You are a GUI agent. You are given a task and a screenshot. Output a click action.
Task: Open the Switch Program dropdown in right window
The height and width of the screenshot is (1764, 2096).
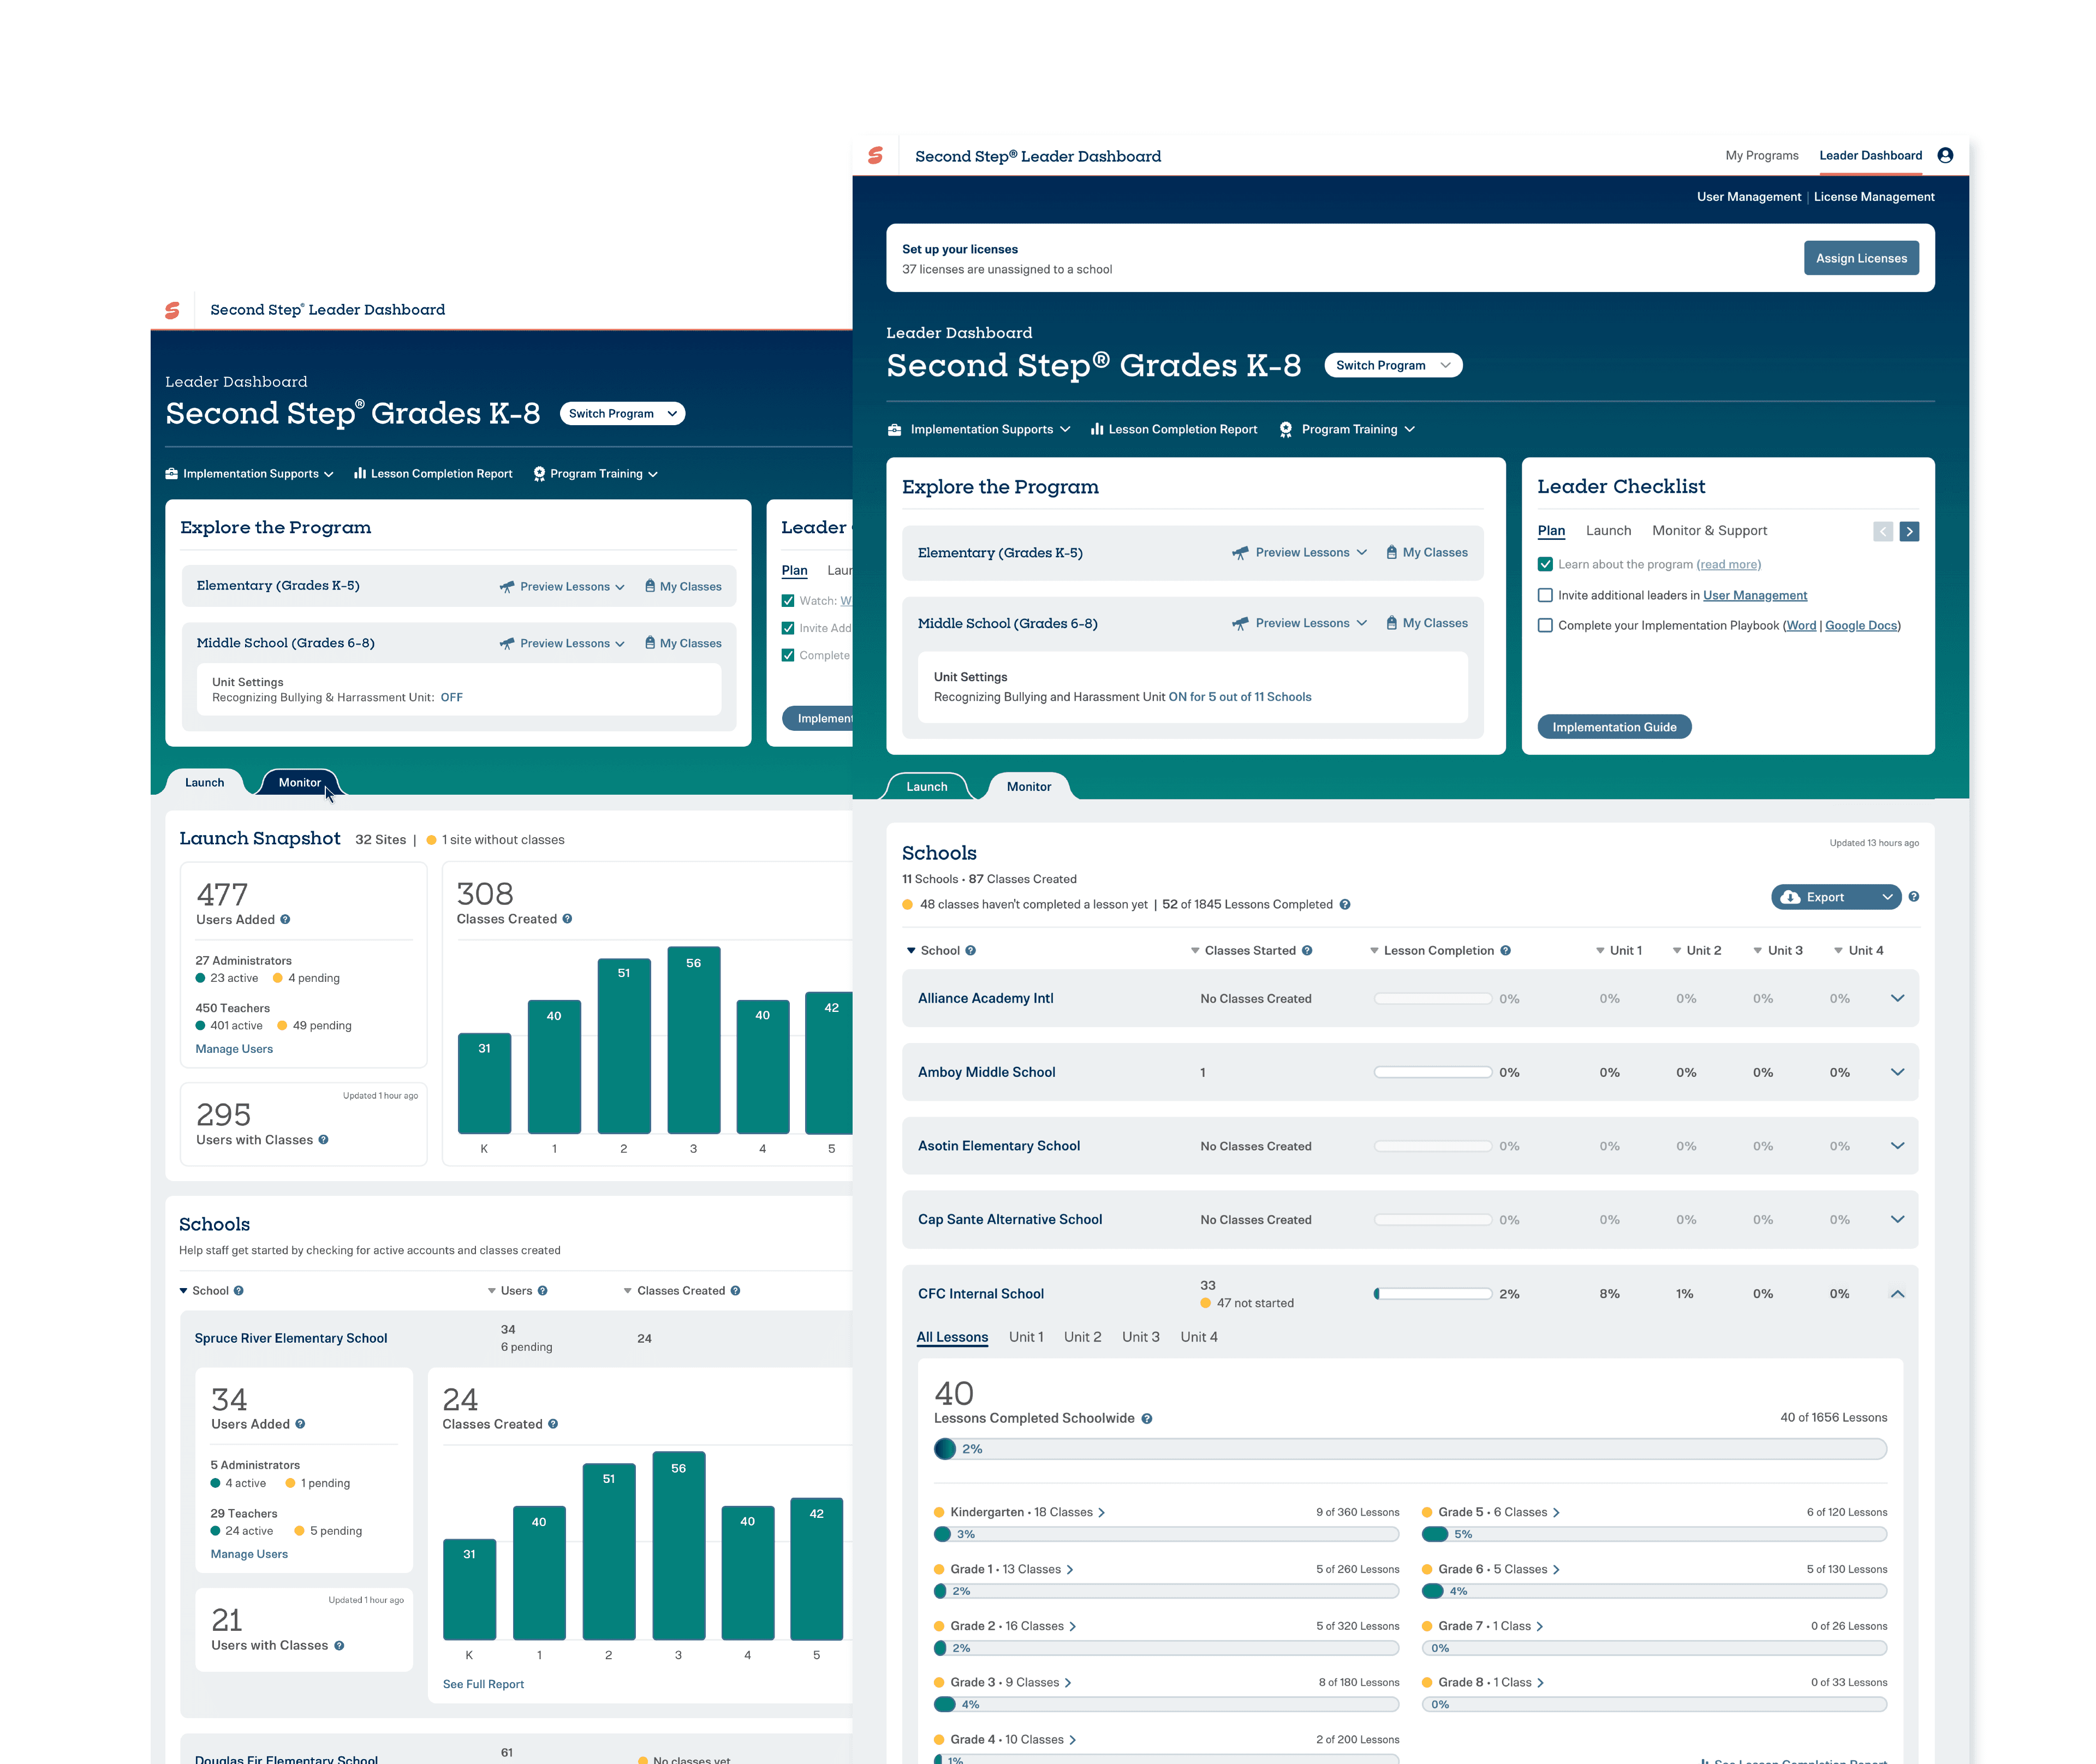[1392, 365]
